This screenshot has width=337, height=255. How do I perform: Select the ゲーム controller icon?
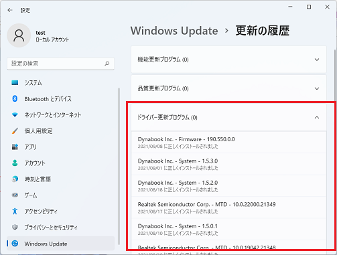[x=15, y=195]
